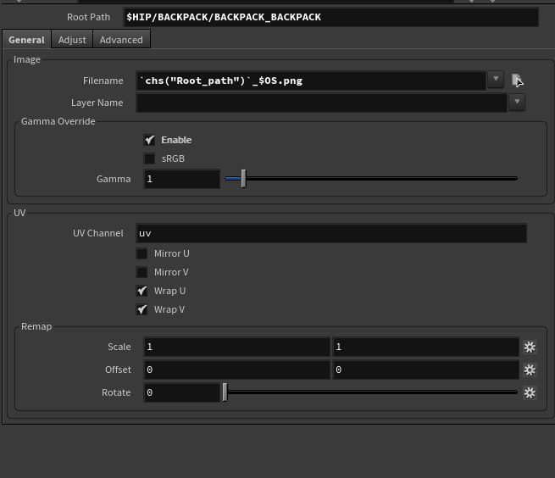Image resolution: width=555 pixels, height=478 pixels.
Task: Click the Rotate parameter label
Action: click(x=116, y=392)
